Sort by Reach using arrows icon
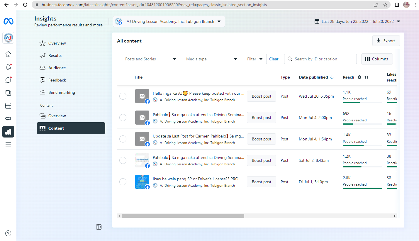419x241 pixels. tap(367, 77)
